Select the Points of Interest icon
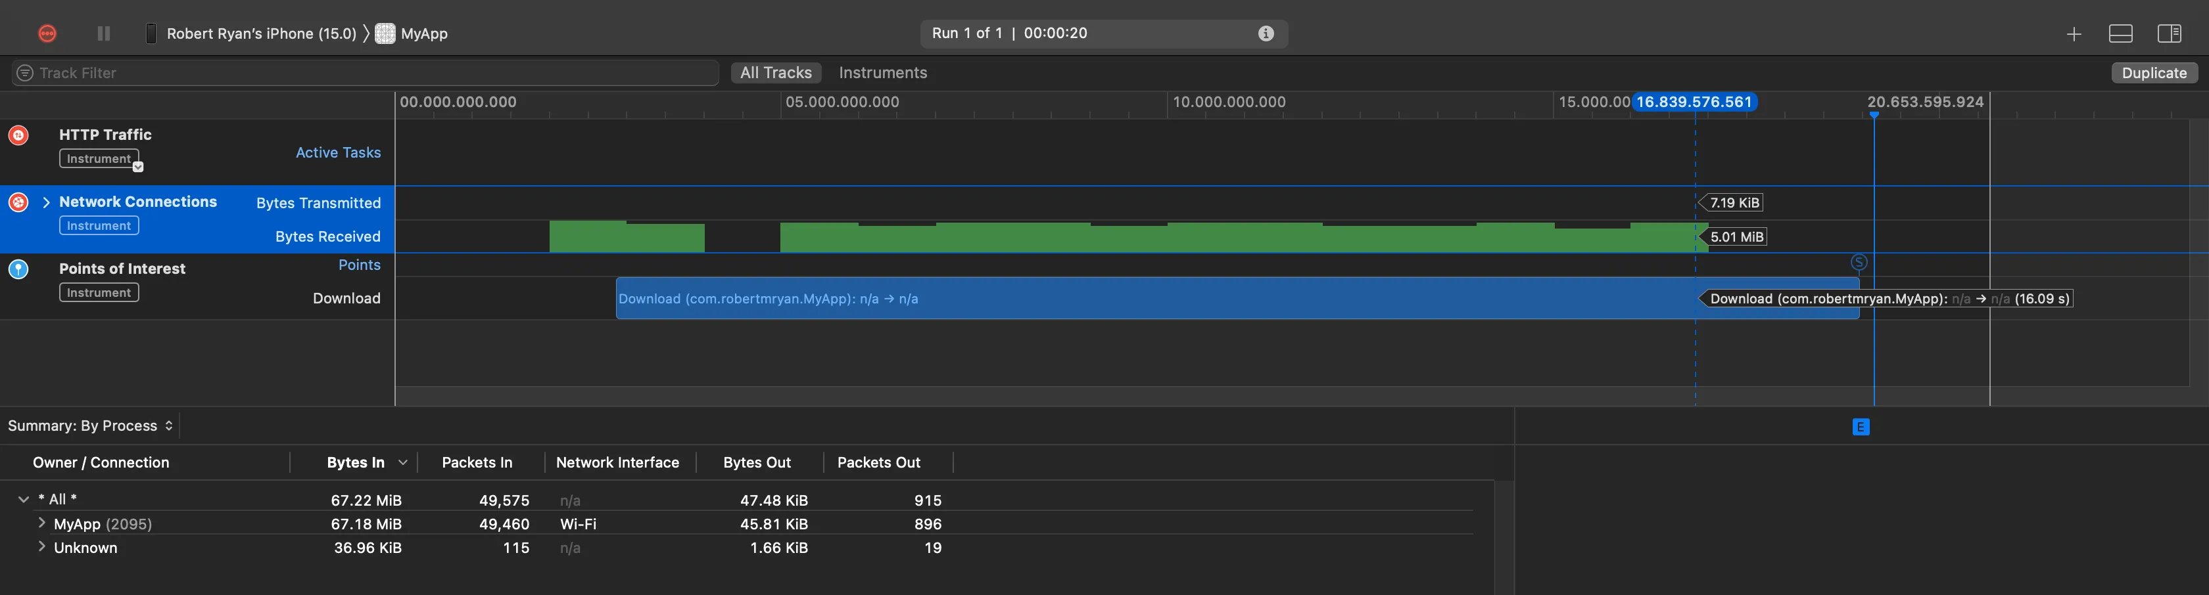This screenshot has height=595, width=2209. coord(18,269)
